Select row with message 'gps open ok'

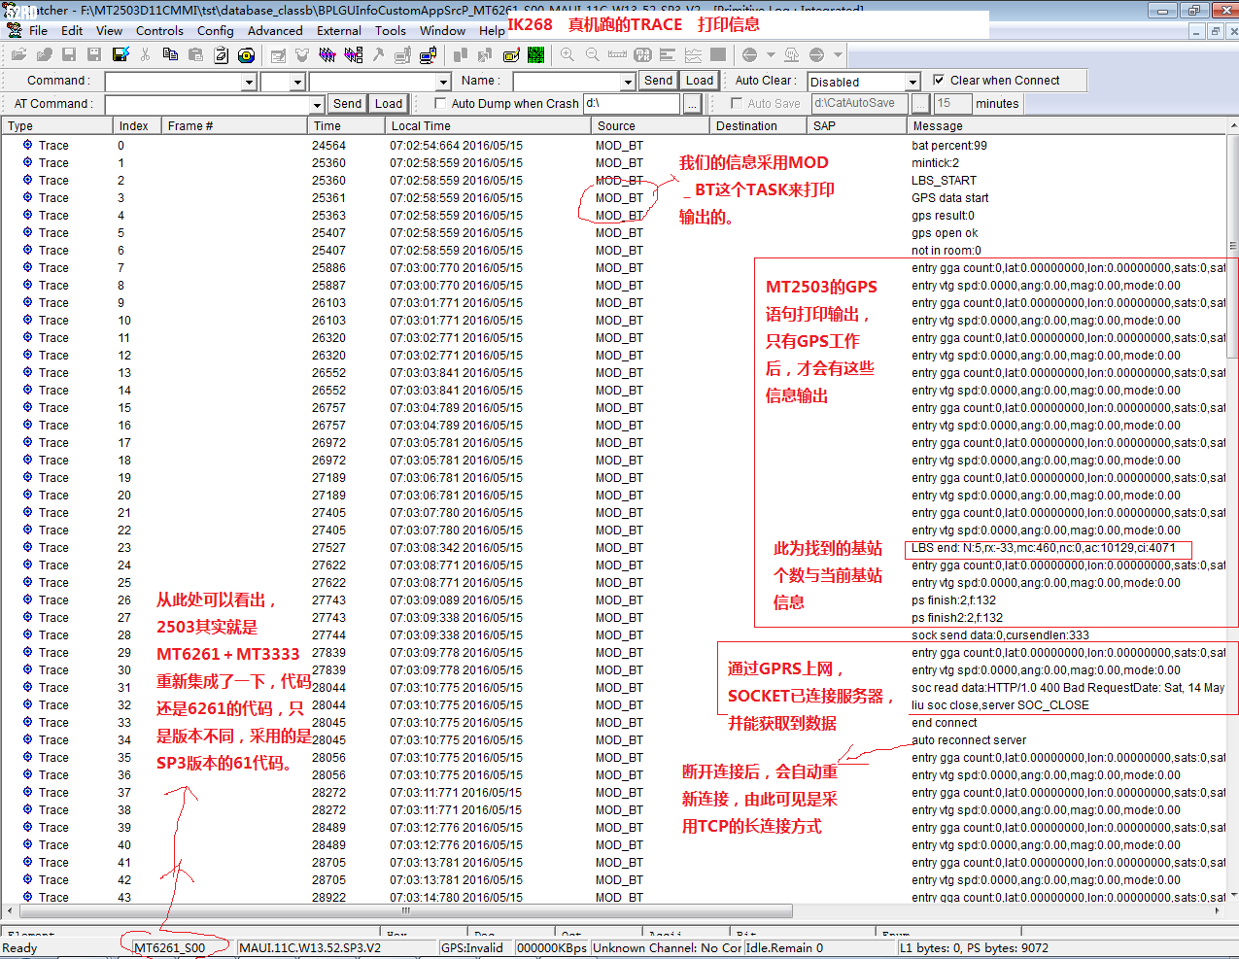tap(612, 233)
